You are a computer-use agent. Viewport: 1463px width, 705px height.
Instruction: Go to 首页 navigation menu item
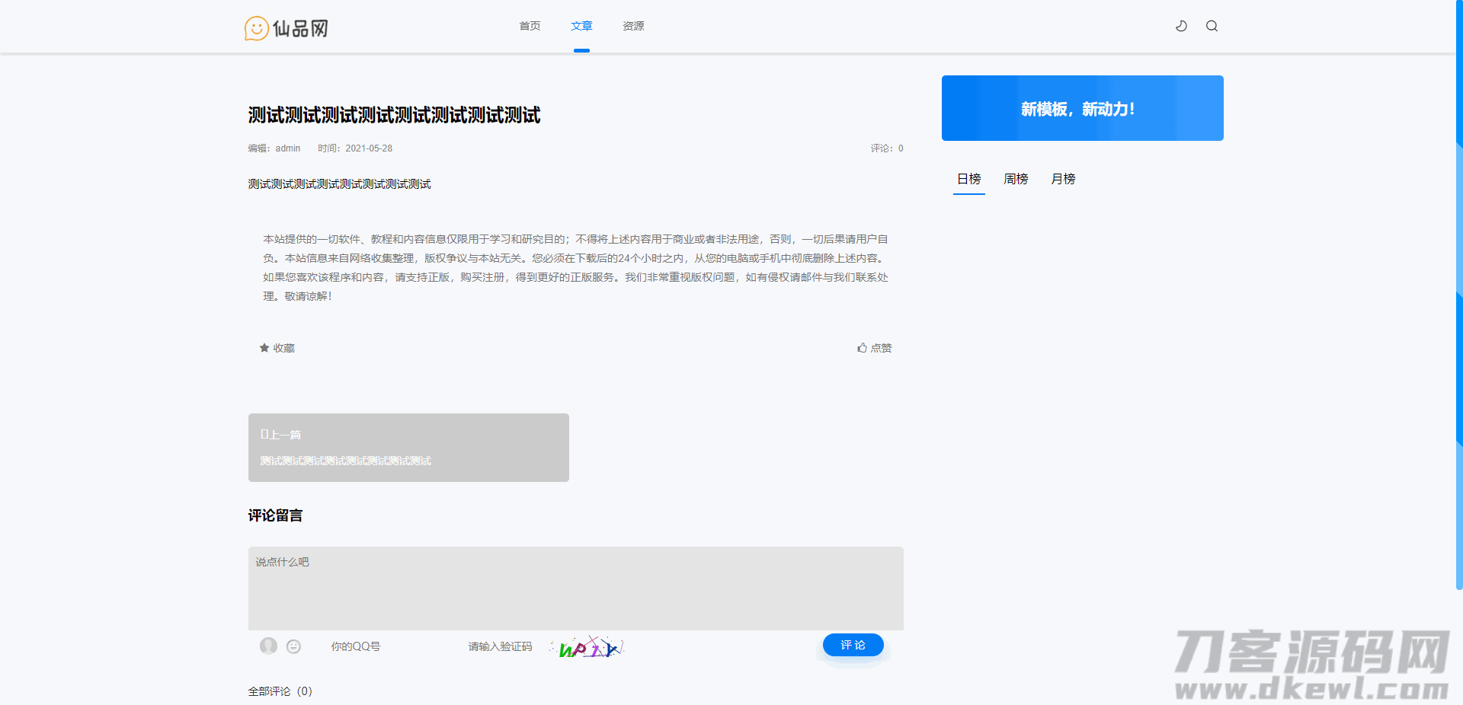click(530, 26)
